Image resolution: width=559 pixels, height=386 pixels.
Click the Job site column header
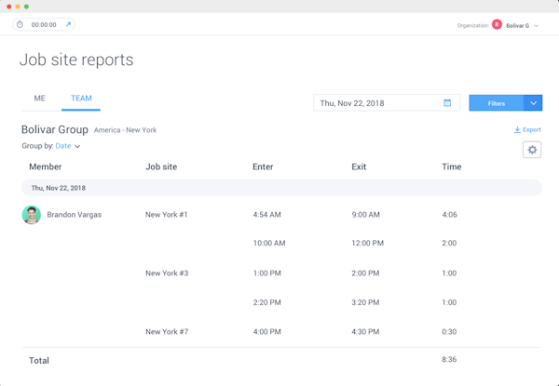tap(161, 166)
